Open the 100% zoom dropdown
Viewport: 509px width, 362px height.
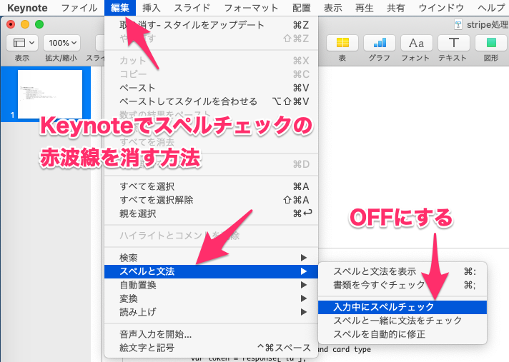tap(61, 43)
